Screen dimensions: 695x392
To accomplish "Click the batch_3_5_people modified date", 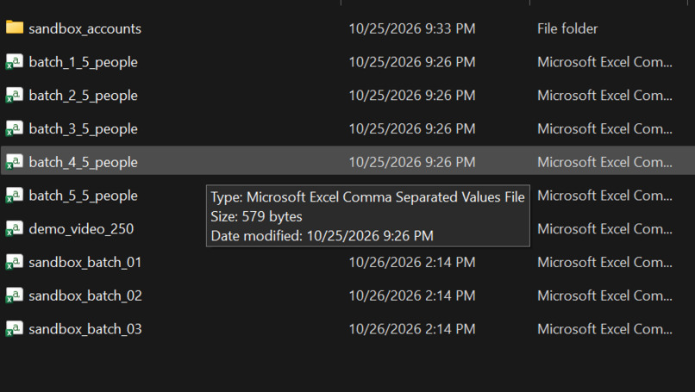I will (x=412, y=129).
